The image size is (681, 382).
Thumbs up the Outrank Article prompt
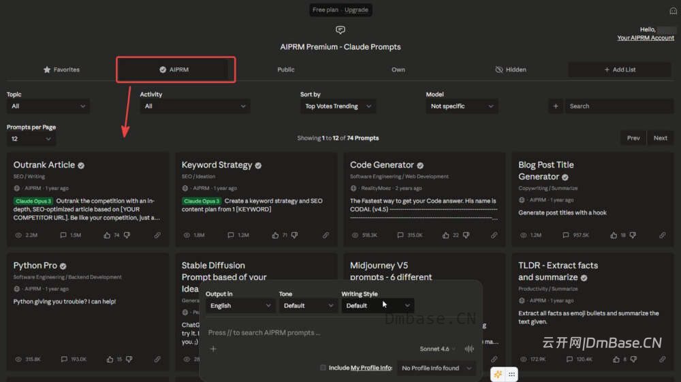pos(107,235)
